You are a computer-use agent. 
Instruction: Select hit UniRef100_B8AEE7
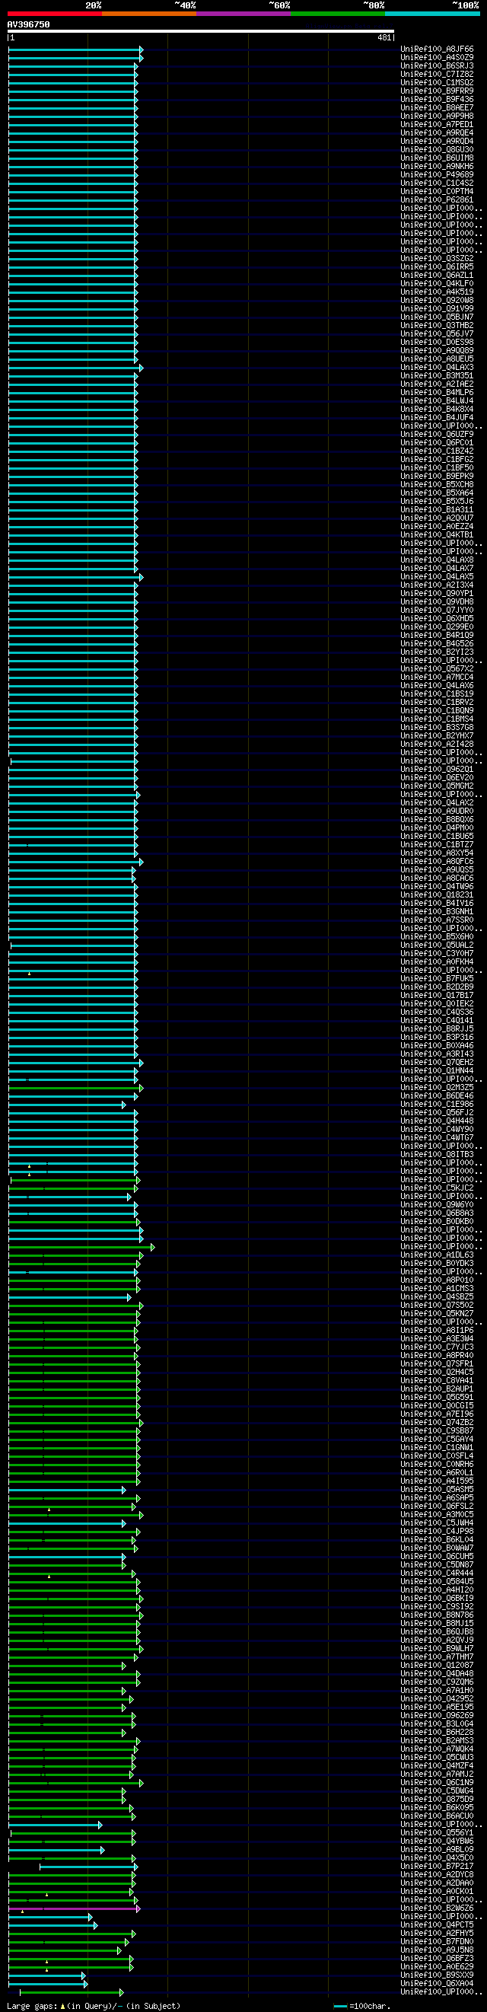click(437, 107)
